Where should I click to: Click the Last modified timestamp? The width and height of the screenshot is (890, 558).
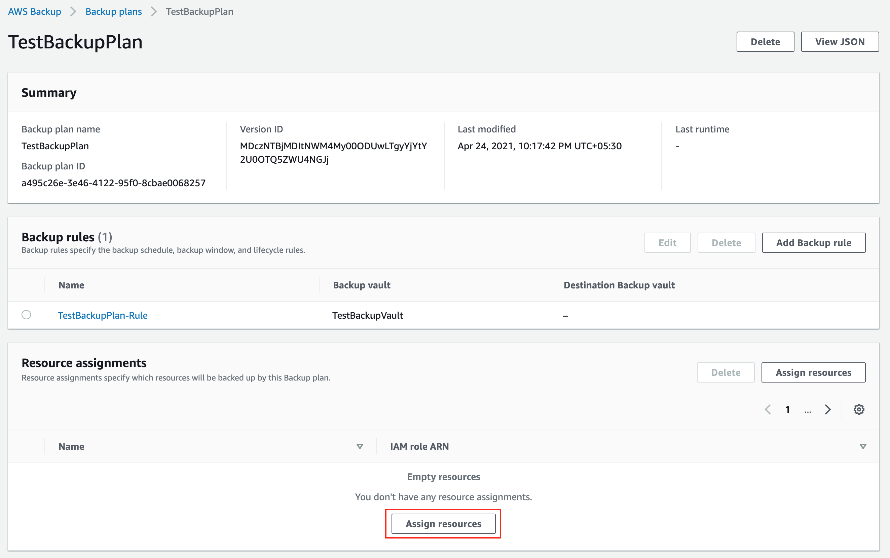(x=540, y=146)
